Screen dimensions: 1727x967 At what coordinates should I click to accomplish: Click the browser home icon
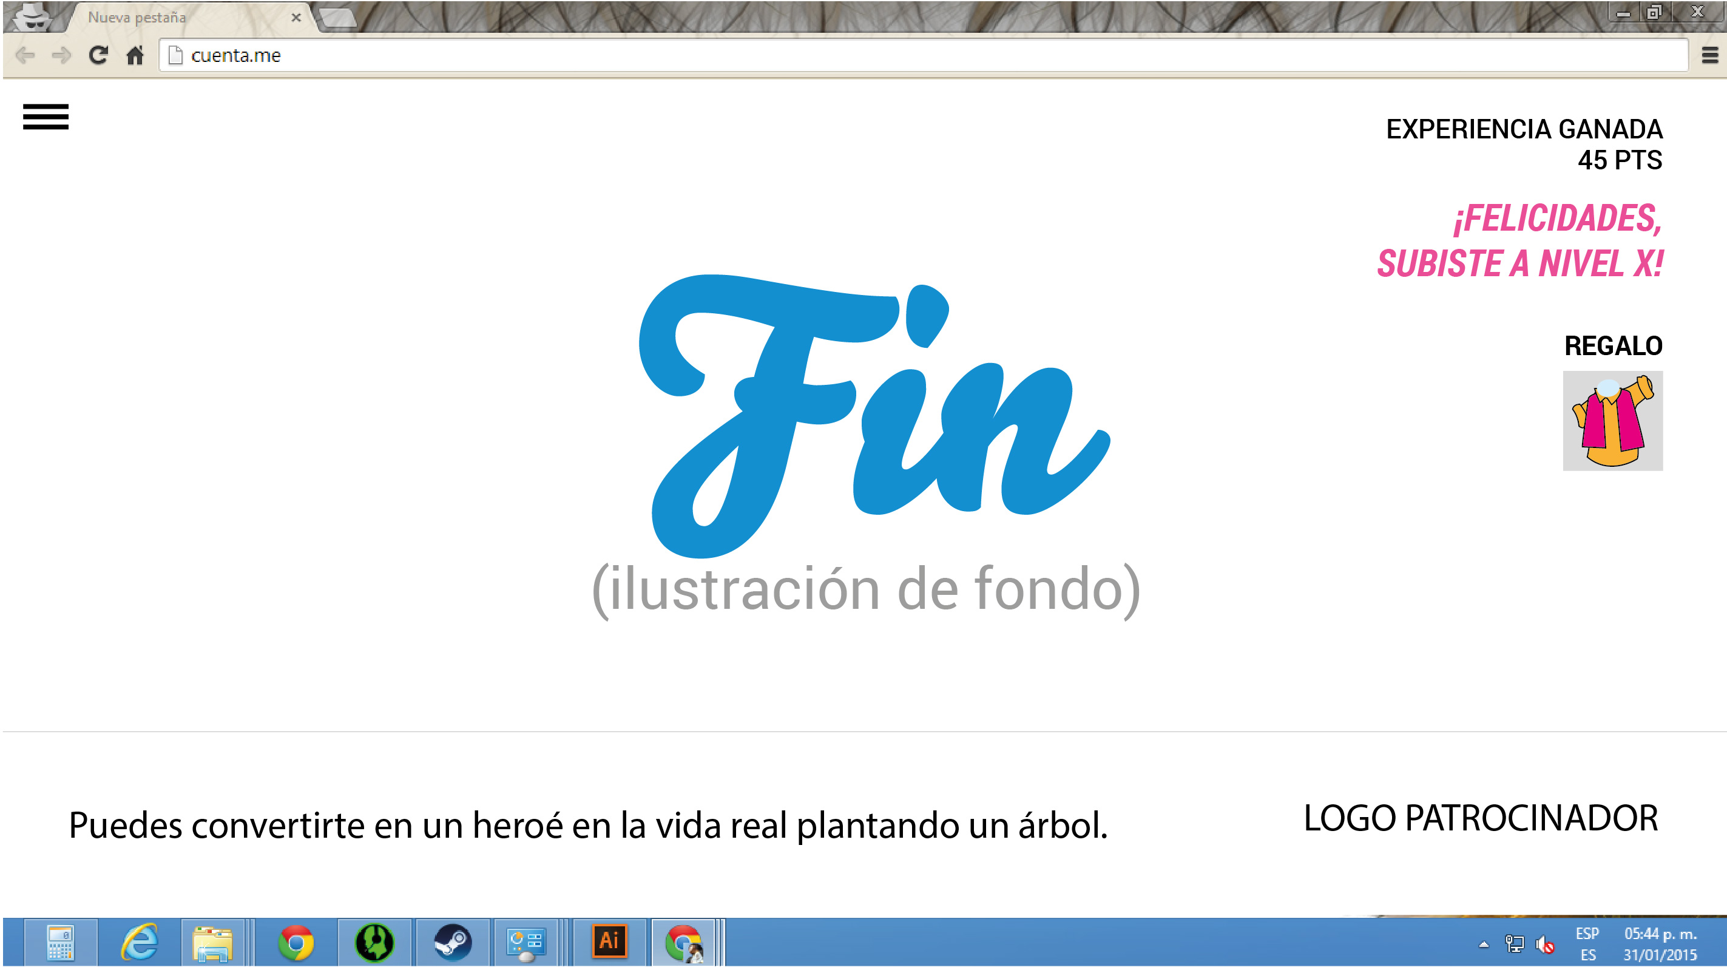tap(135, 55)
